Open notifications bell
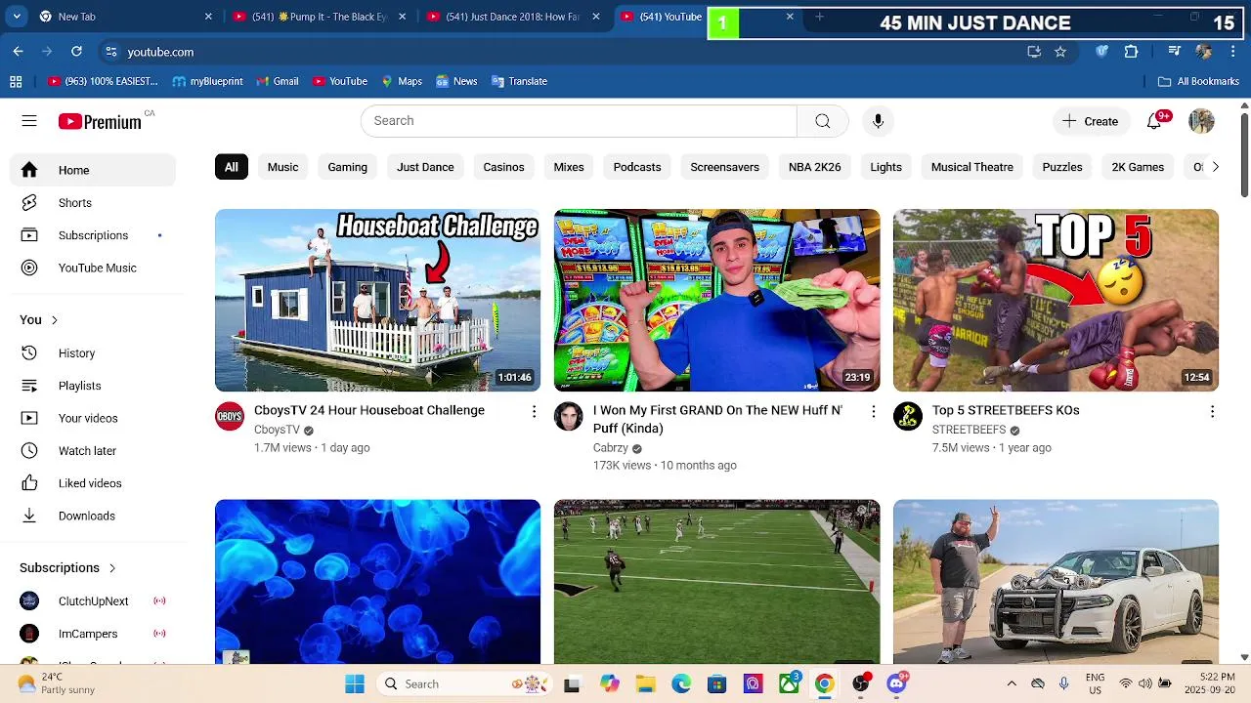The width and height of the screenshot is (1251, 703). coord(1155,120)
